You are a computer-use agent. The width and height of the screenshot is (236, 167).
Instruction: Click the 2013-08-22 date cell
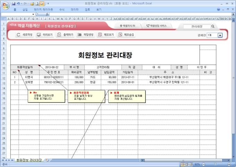52,67
